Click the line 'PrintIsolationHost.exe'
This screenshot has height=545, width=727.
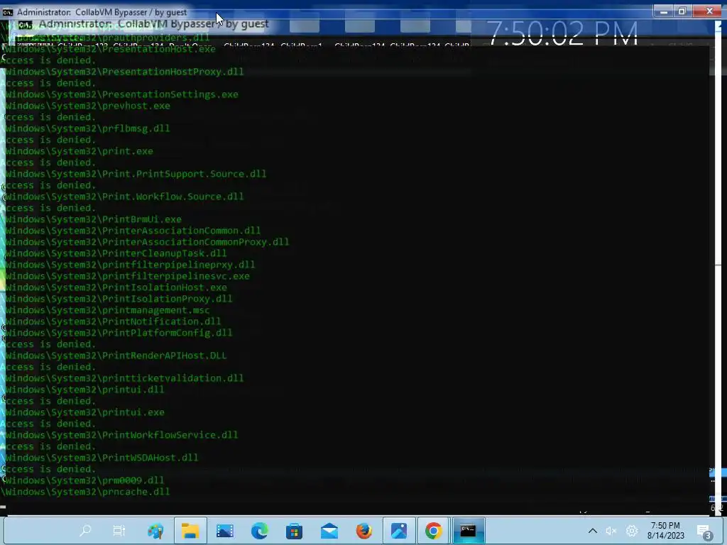(x=116, y=287)
